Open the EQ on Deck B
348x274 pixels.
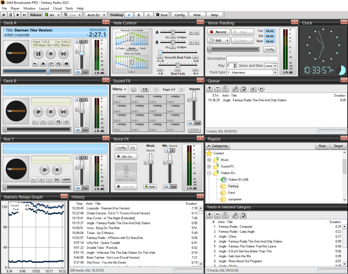pos(58,122)
